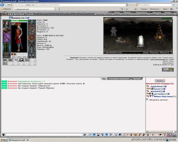Open the IE help dropdown
178x142 pixels.
(173, 9)
